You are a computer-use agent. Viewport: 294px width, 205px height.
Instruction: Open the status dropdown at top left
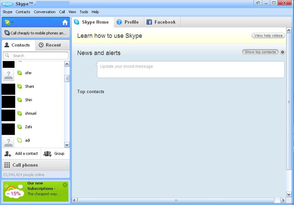point(9,22)
